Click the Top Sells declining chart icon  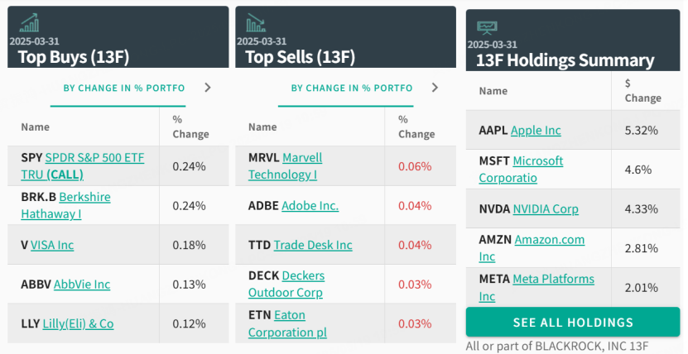(255, 22)
